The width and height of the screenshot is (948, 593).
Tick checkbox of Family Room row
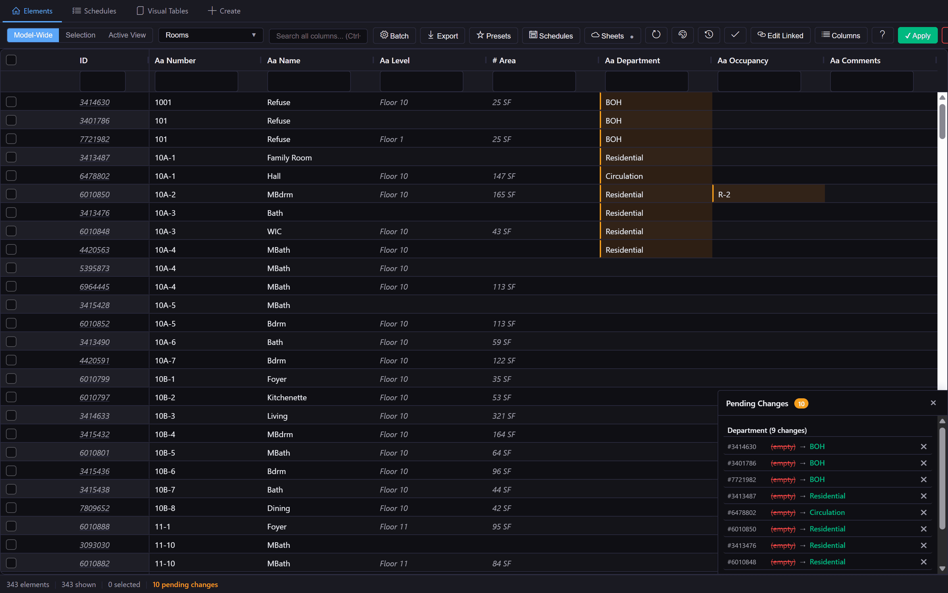coord(12,157)
